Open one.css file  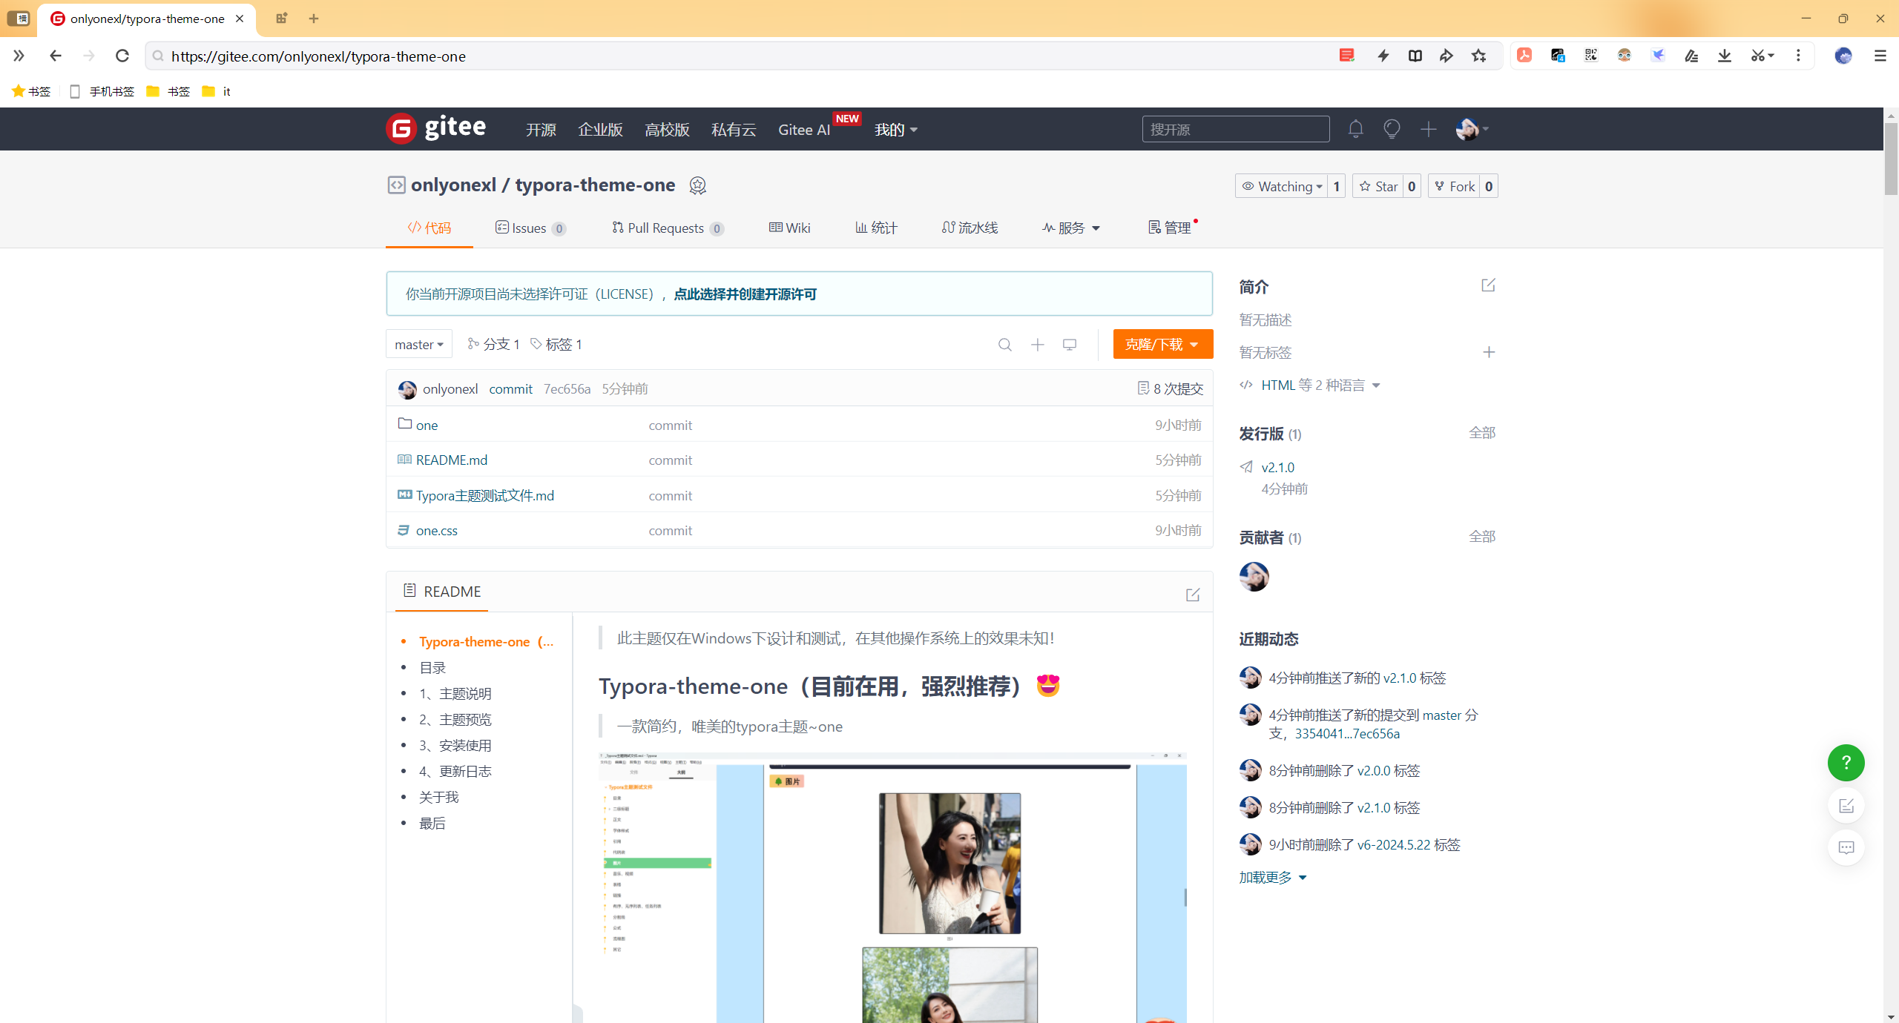point(436,531)
